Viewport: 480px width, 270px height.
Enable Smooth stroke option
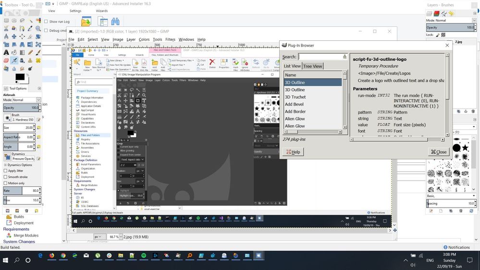5,177
